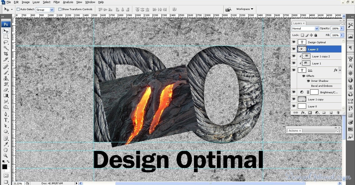
Task: Open the Actions panel options menu
Action: click(338, 131)
